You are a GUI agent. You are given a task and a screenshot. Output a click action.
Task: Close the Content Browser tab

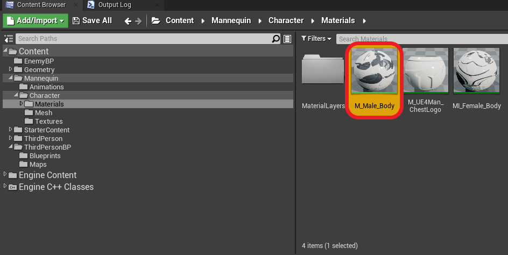click(x=75, y=5)
